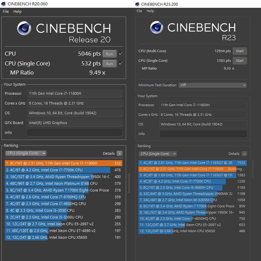Click R23 single core score 1383 pts
The image size is (261, 261).
pyautogui.click(x=224, y=61)
